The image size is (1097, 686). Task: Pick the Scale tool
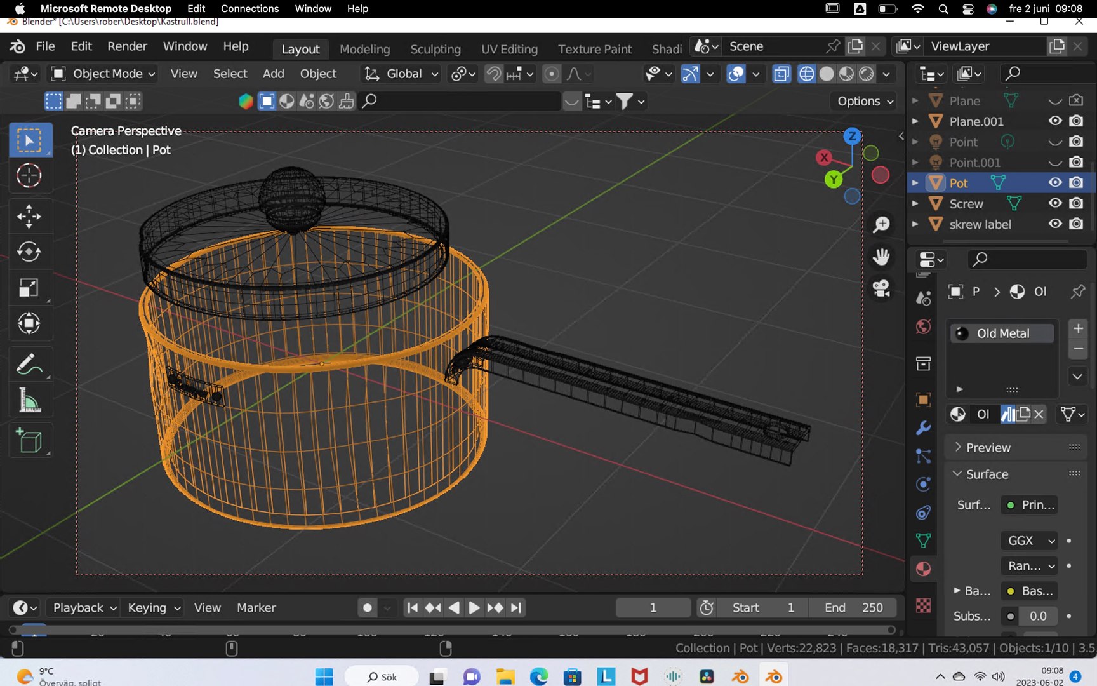click(x=29, y=288)
